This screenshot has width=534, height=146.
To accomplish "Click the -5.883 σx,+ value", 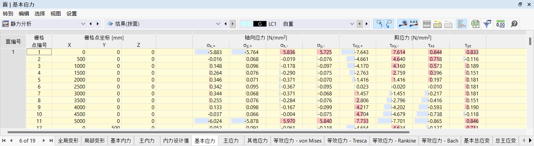I will point(211,52).
